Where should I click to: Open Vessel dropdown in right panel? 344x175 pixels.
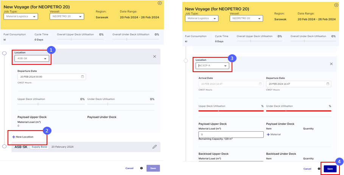point(246,18)
